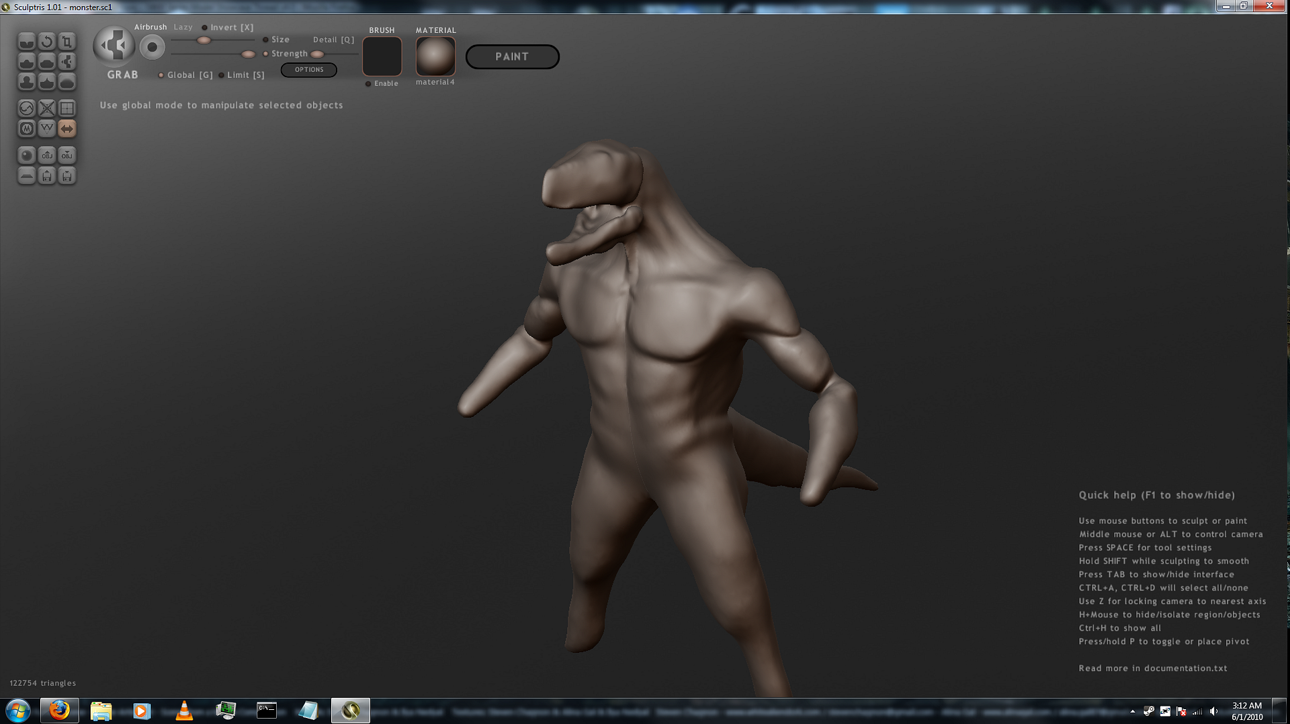The image size is (1290, 724).
Task: Select the Draw brush tool
Action: click(27, 62)
